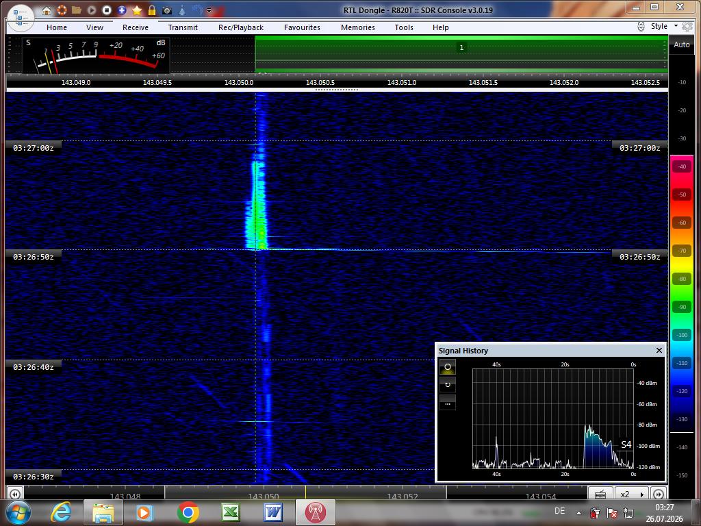The height and width of the screenshot is (526, 701).
Task: Click the 03:26:50z timestamp label on the right
Action: 640,257
